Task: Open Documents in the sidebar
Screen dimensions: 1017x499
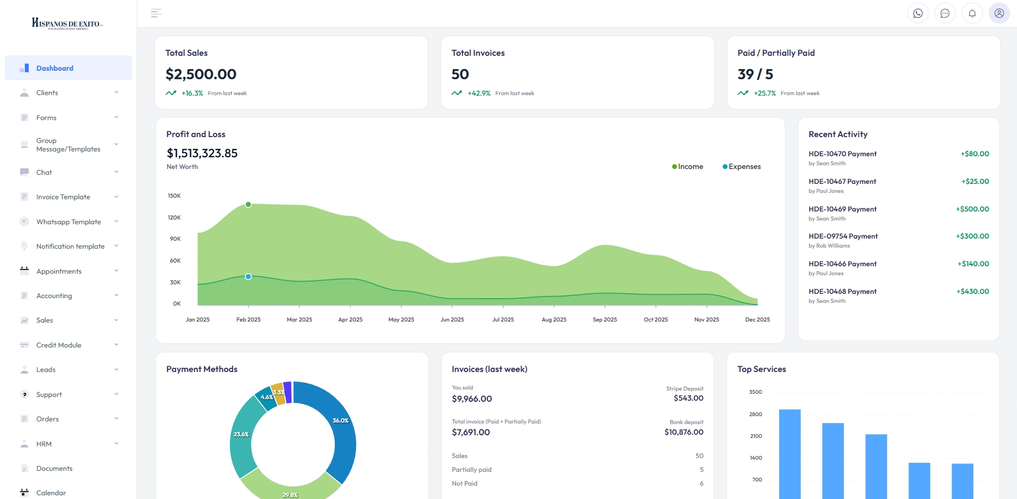Action: coord(54,468)
